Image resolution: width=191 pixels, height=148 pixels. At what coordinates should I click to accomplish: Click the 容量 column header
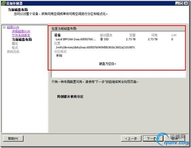[132, 35]
